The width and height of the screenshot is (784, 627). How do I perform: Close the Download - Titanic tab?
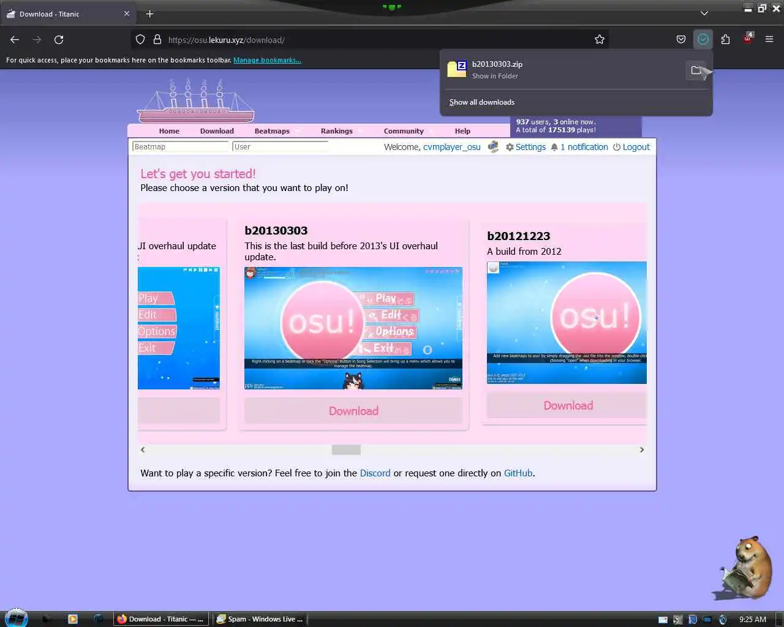127,13
